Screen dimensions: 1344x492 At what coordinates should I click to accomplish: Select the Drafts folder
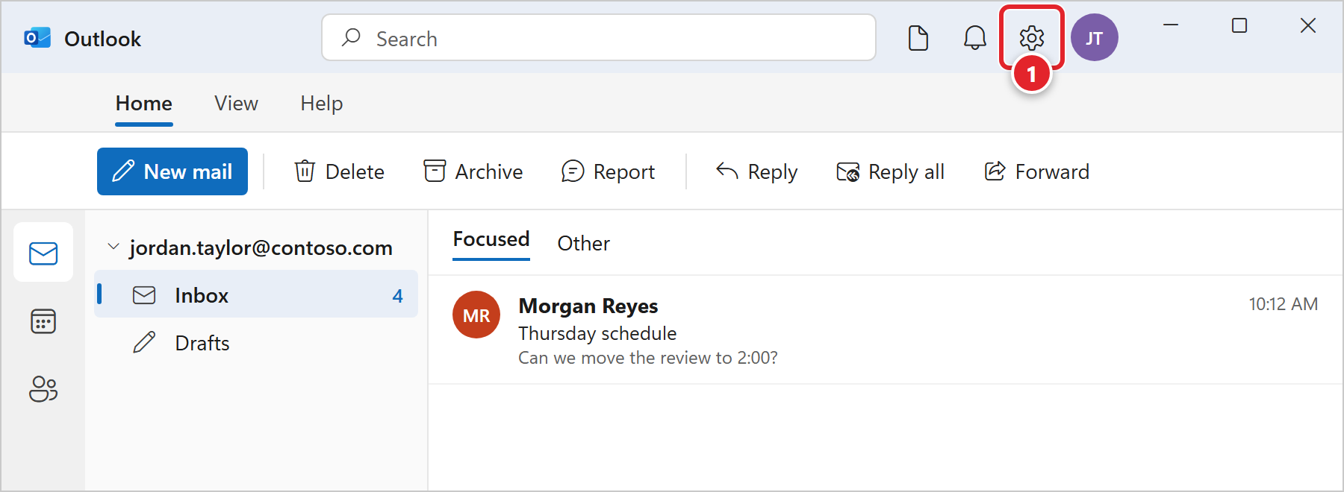pyautogui.click(x=256, y=343)
